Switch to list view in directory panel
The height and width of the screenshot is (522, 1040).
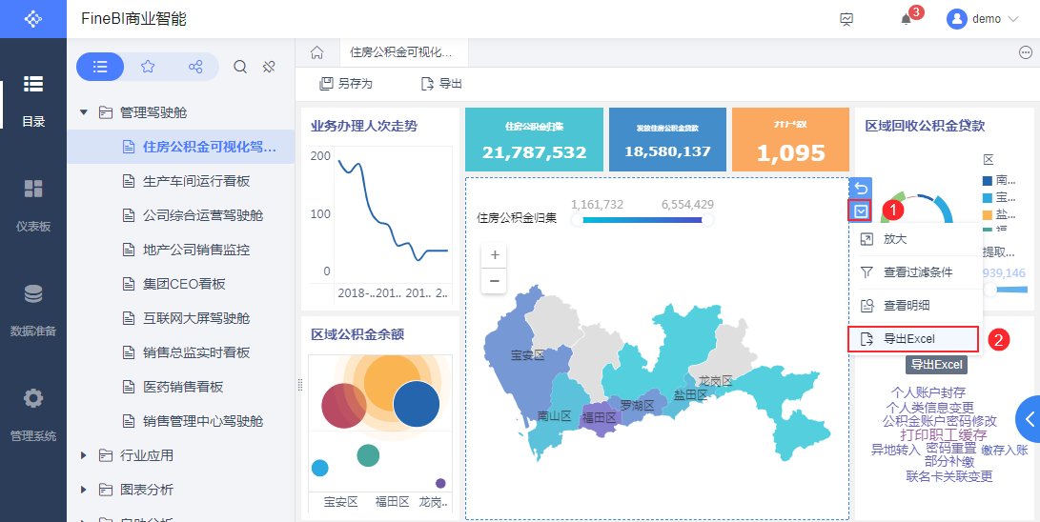(100, 67)
